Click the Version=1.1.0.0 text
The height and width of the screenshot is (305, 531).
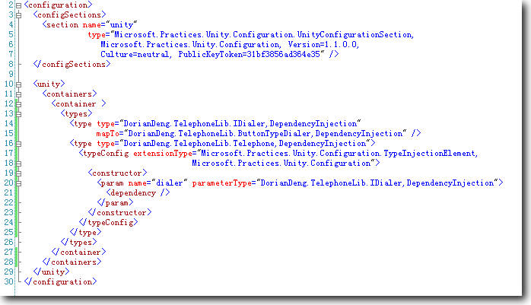click(x=323, y=44)
